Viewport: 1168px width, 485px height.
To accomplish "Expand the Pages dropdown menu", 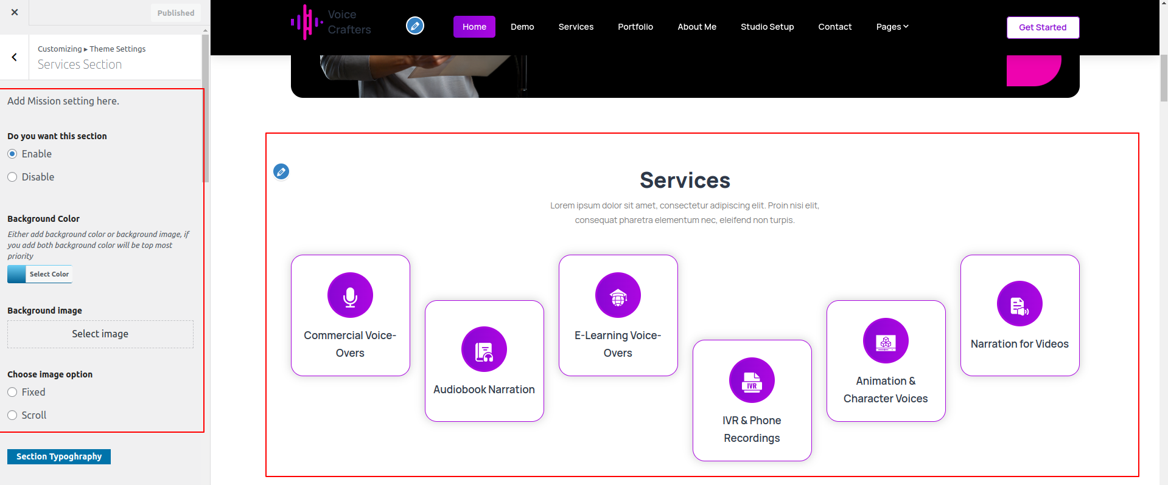I will 892,27.
